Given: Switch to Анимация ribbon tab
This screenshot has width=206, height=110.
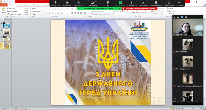Looking at the screenshot, I should (46, 5).
